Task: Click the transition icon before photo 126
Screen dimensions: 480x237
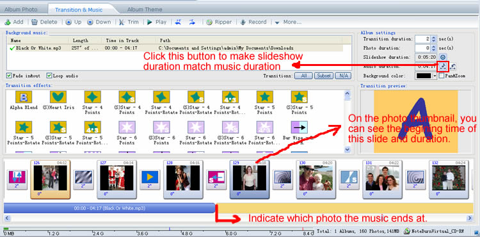Action: click(x=17, y=179)
